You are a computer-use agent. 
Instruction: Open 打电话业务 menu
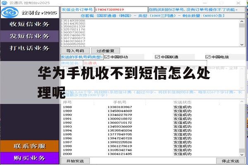tap(30, 48)
